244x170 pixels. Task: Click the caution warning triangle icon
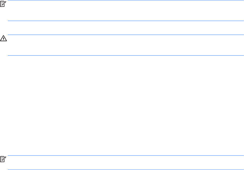click(x=4, y=38)
